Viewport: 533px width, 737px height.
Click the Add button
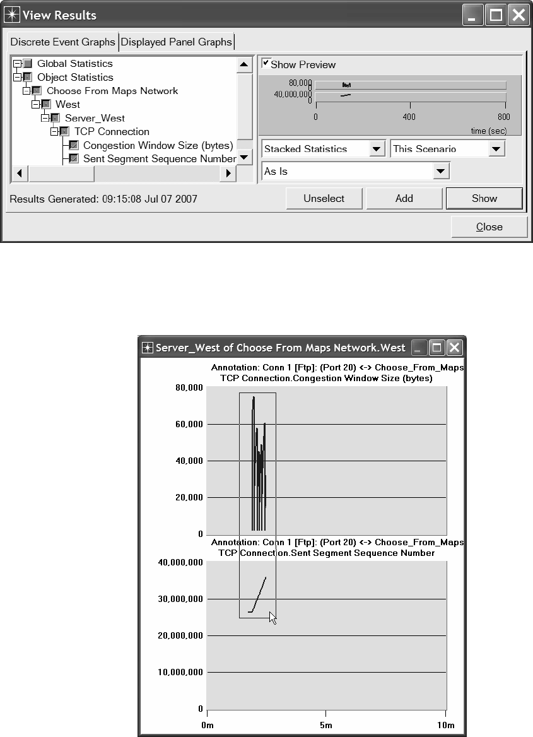click(x=404, y=198)
